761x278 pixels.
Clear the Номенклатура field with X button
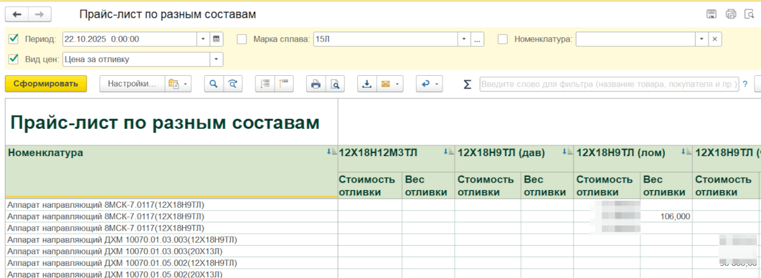(715, 39)
